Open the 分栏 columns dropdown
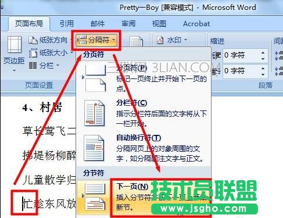This screenshot has height=218, width=283. coord(44,66)
